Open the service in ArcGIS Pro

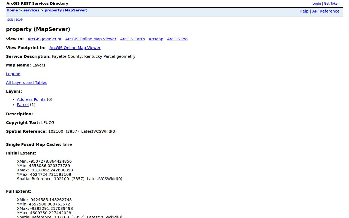click(177, 39)
